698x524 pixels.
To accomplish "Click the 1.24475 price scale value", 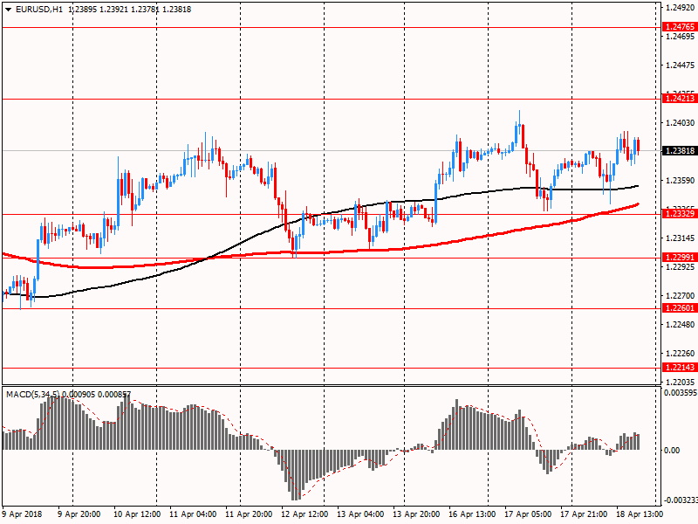I will click(x=680, y=65).
